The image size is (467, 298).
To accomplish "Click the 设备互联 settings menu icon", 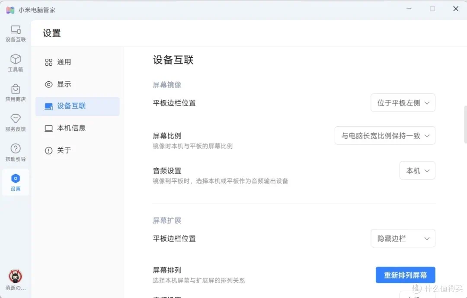I will (x=48, y=106).
